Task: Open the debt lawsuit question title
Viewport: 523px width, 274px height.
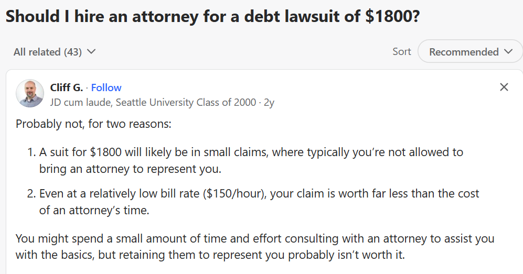Action: tap(212, 16)
